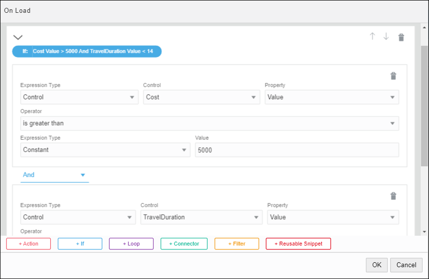Add a new Loop
This screenshot has width=429, height=279.
[131, 244]
